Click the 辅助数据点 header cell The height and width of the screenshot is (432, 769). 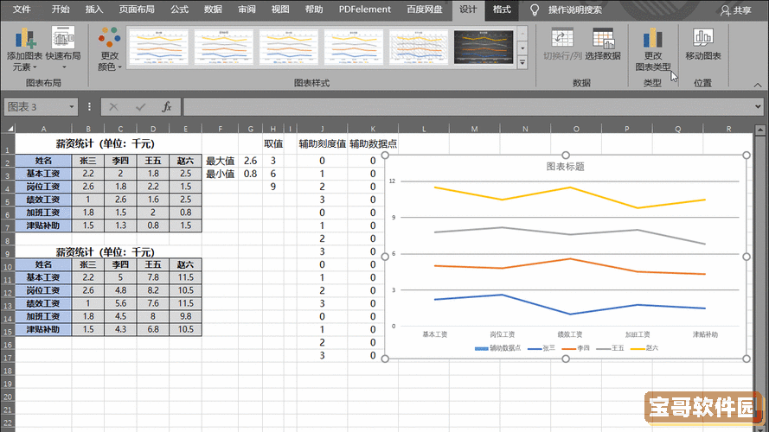point(373,144)
